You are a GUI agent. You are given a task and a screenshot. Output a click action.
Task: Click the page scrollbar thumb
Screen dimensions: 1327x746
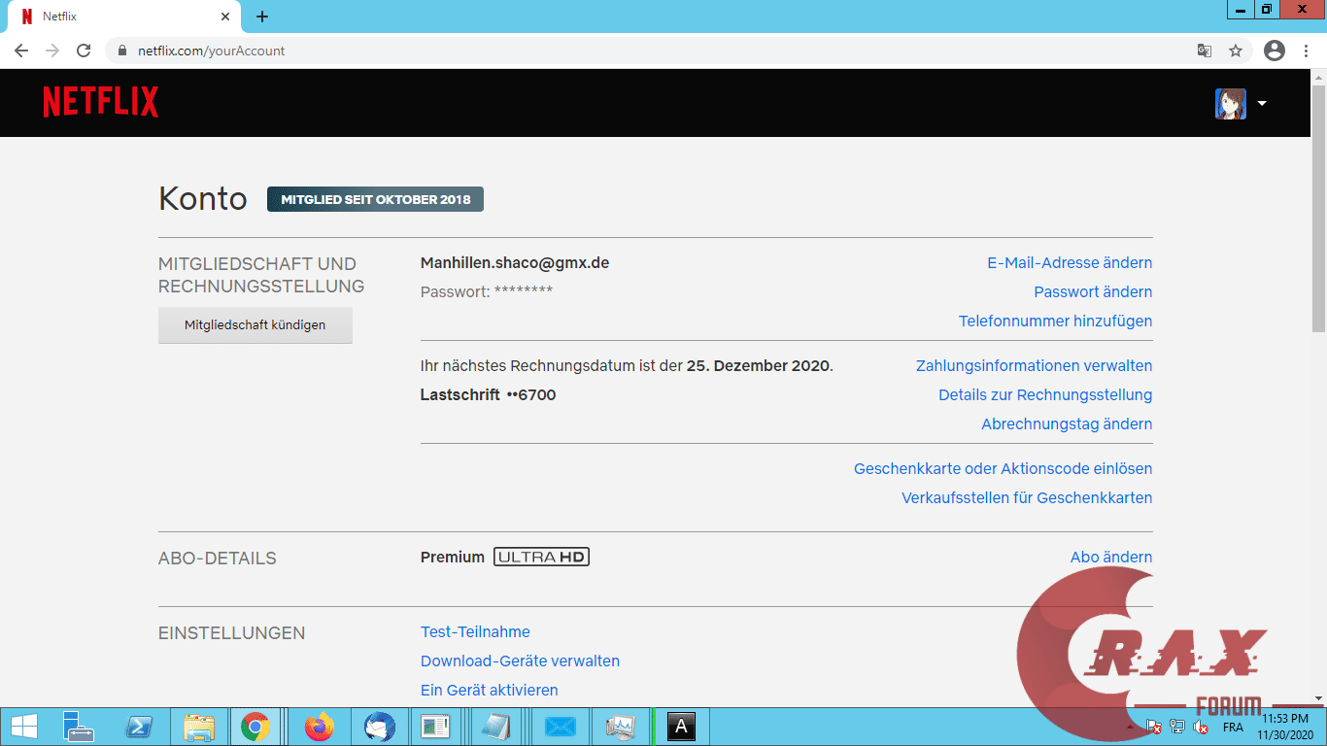[1318, 209]
